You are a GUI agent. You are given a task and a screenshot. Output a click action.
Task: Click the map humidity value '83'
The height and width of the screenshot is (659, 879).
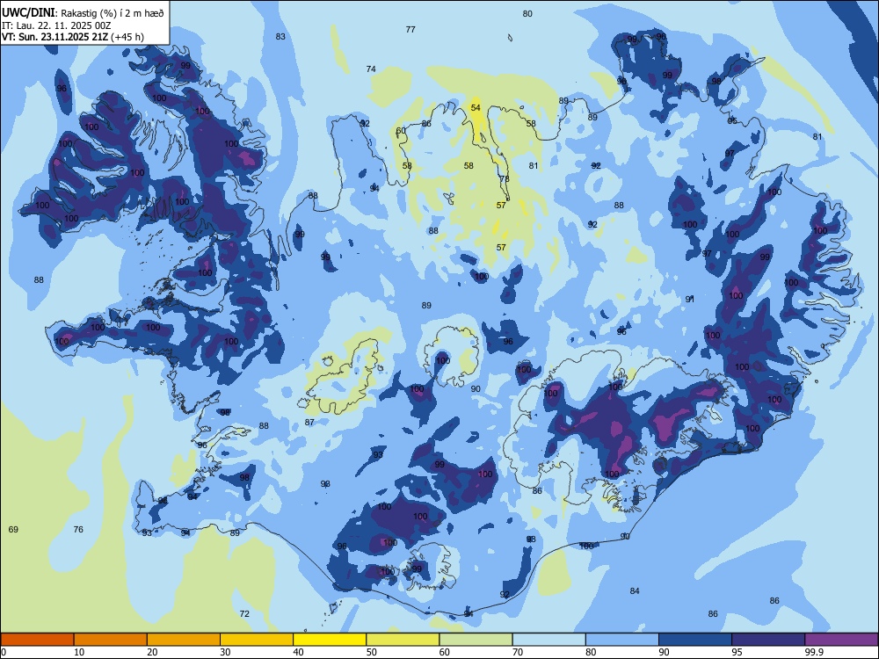click(280, 37)
